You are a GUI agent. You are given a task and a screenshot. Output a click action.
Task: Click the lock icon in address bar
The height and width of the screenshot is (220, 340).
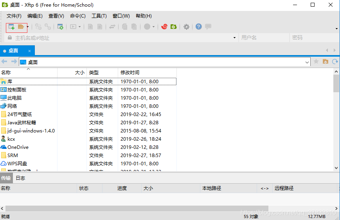coord(10,38)
